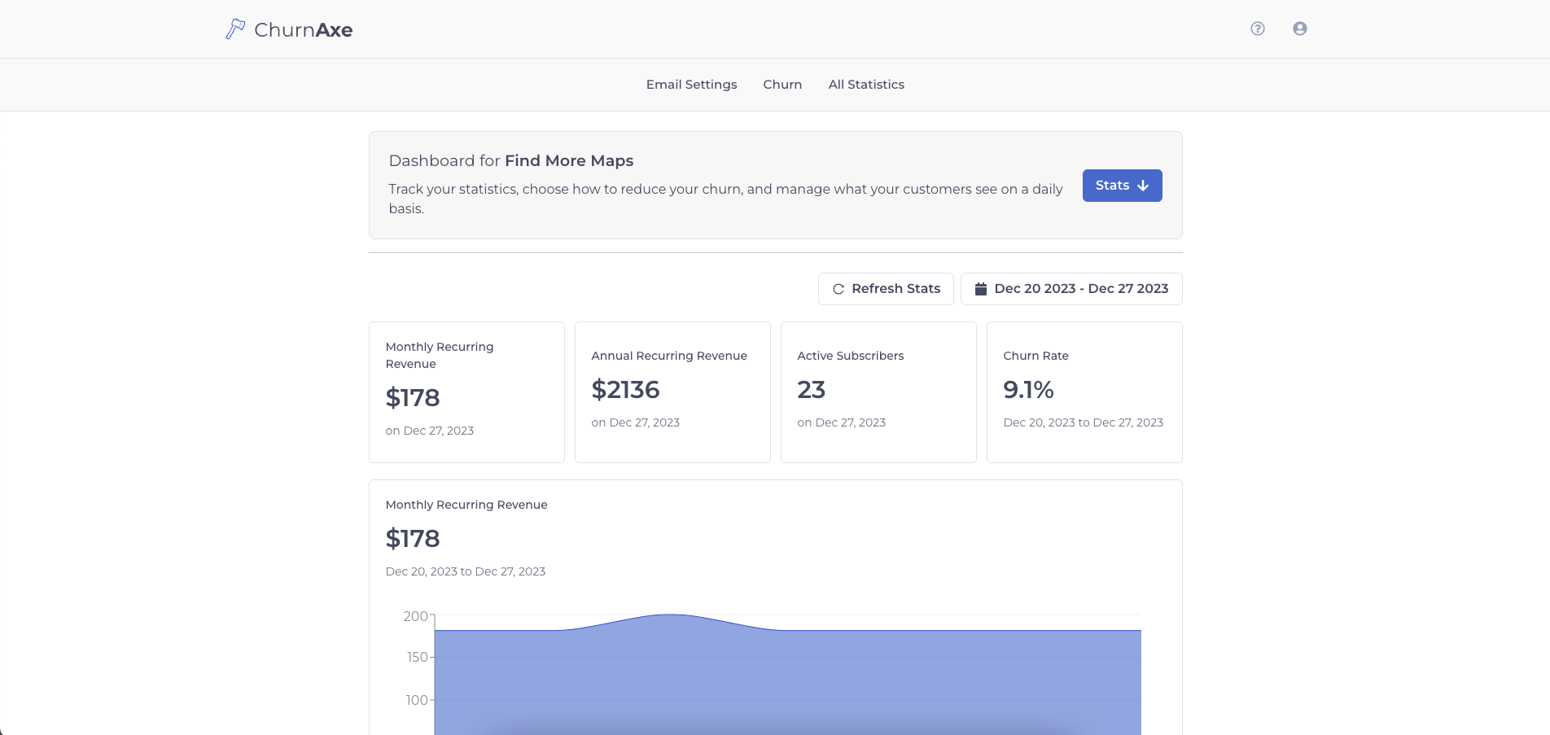
Task: Click the 'Dashboard for Find More Maps' heading
Action: pyautogui.click(x=511, y=161)
